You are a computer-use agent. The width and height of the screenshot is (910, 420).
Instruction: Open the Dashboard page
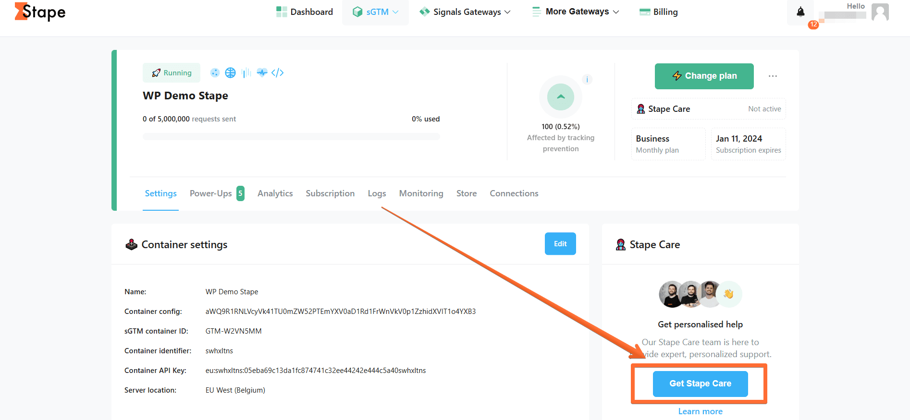[305, 12]
